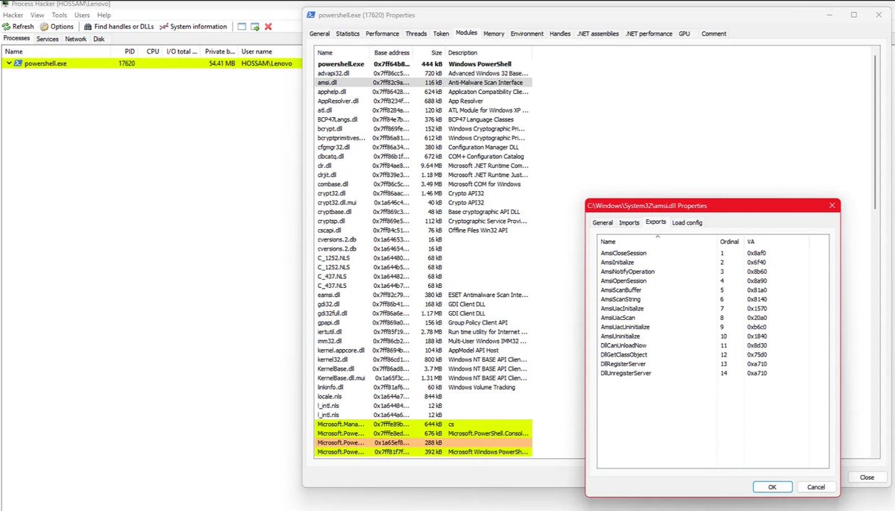Viewport: 895px width, 511px height.
Task: Select the gpapi.dll module row
Action: pyautogui.click(x=423, y=322)
